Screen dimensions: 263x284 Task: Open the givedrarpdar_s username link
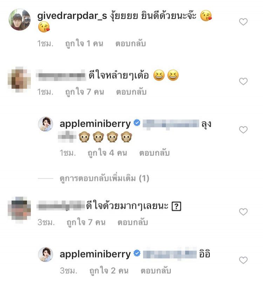(x=72, y=16)
